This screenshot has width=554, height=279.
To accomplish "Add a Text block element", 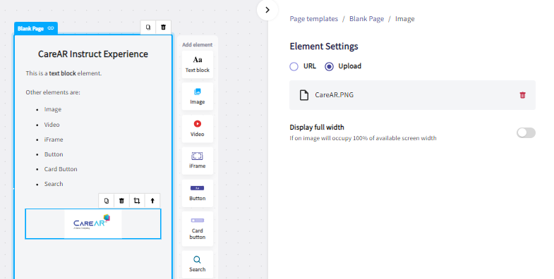I will 197,64.
